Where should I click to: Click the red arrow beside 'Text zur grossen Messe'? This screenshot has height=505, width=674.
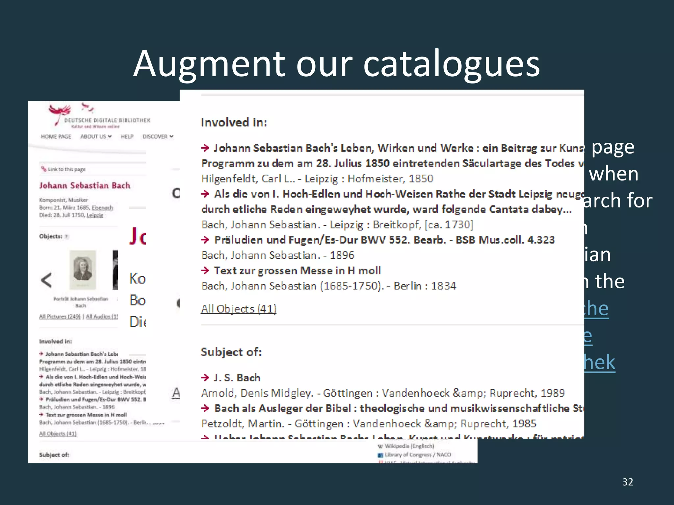tap(205, 271)
